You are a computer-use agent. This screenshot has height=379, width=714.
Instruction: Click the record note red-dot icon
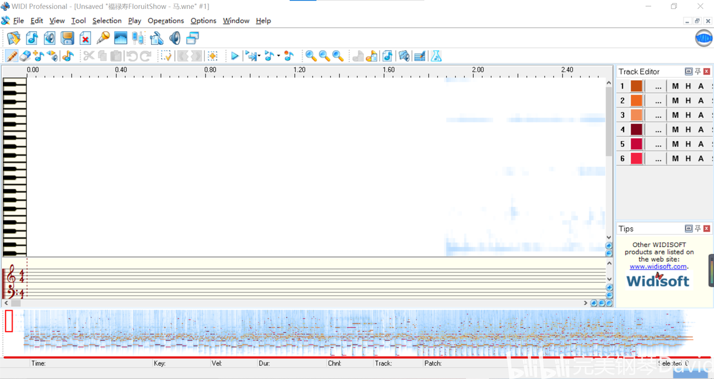tap(289, 56)
